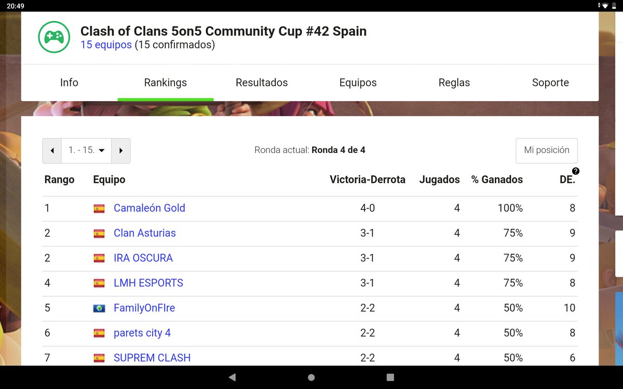
Task: Switch to the Resultados tab
Action: click(262, 82)
